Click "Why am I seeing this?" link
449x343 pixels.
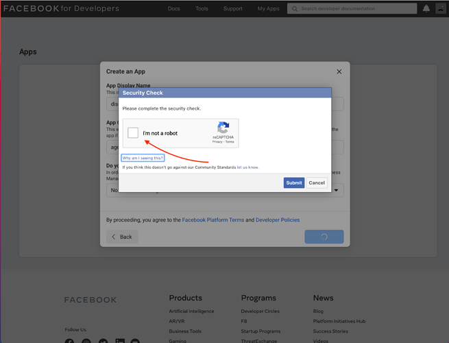143,158
